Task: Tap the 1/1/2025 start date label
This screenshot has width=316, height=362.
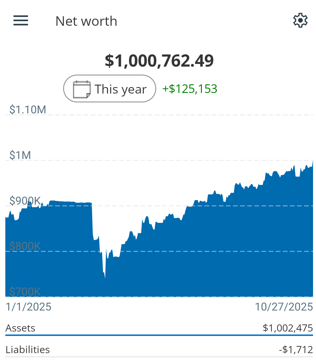Action: point(28,307)
